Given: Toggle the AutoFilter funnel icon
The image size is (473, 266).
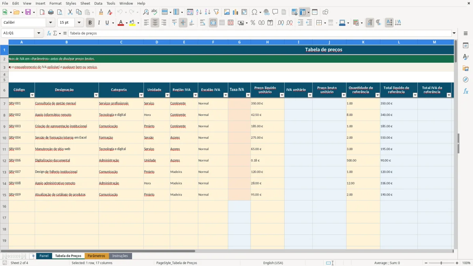Looking at the screenshot, I should click(216, 12).
